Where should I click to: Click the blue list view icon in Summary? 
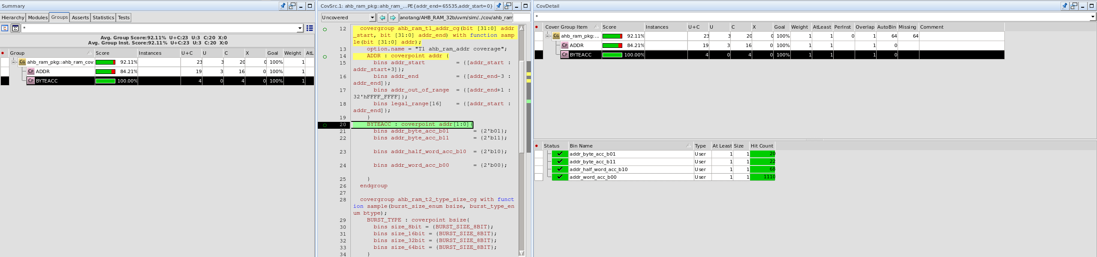pos(309,28)
